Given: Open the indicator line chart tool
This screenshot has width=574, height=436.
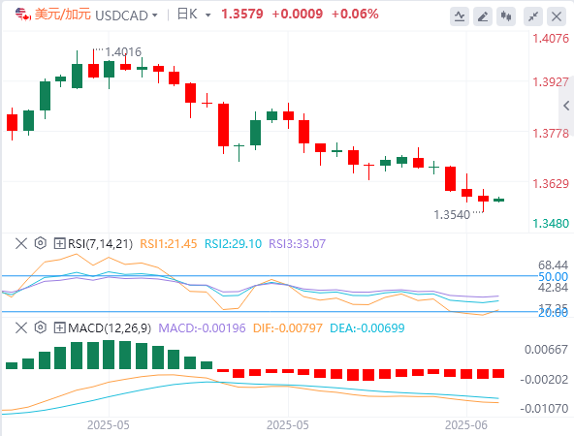Looking at the screenshot, I should [460, 16].
